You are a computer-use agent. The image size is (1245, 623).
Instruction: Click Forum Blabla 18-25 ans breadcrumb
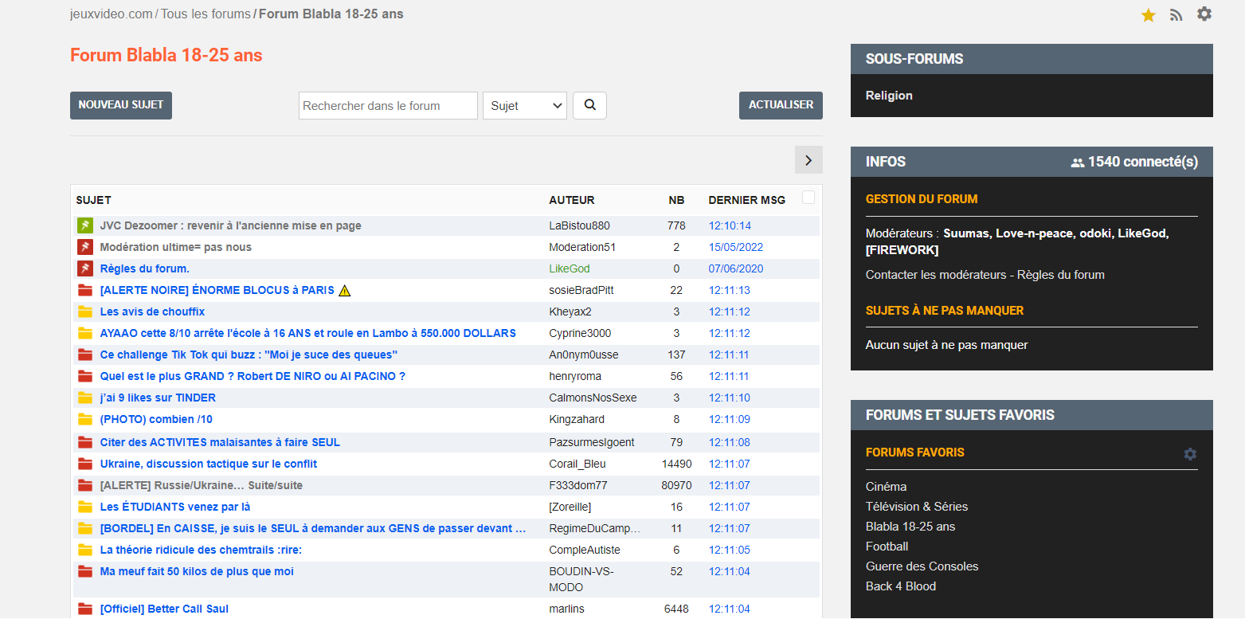tap(331, 14)
